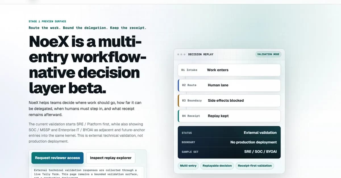The height and width of the screenshot is (178, 341).
Task: Click the Receipt-first validation tag chip
Action: point(255,166)
